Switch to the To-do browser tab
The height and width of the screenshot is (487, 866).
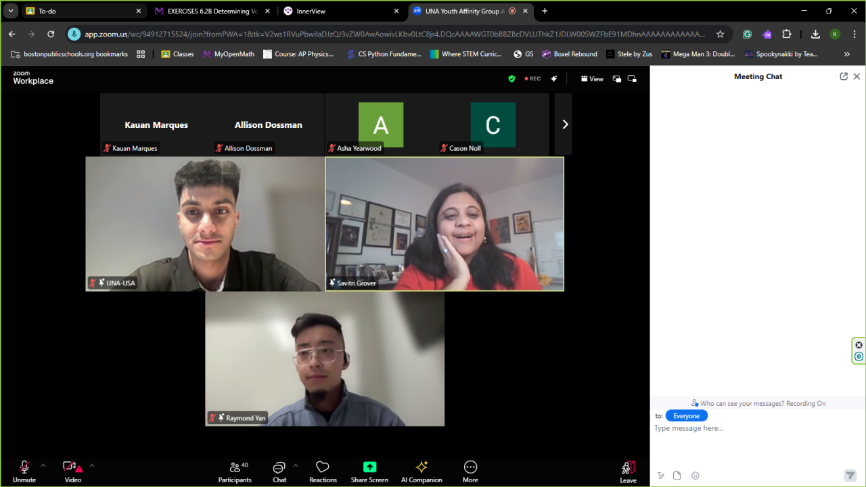(84, 11)
